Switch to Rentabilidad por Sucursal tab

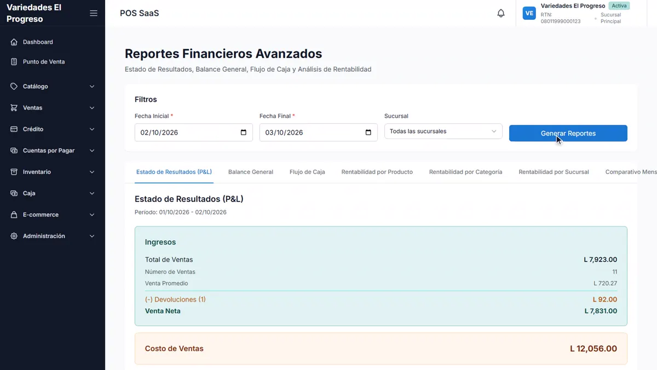554,172
